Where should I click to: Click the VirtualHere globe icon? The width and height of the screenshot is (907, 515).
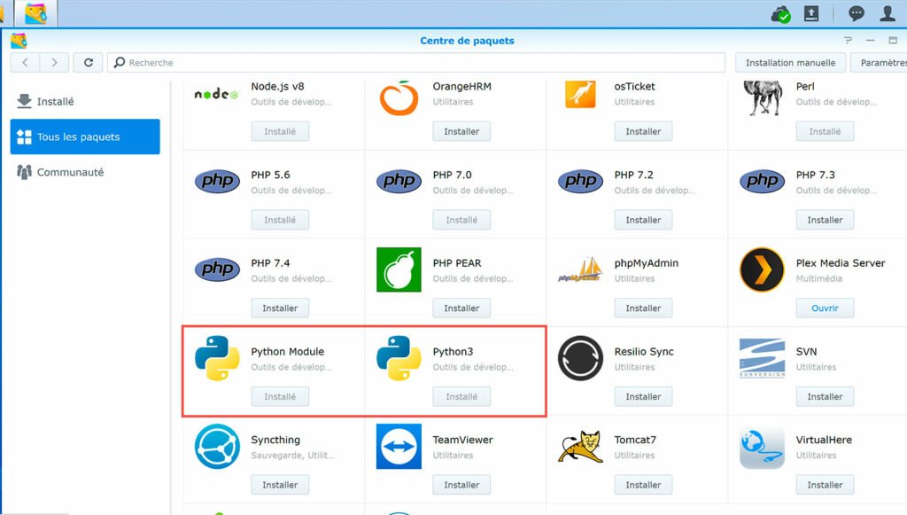[x=763, y=446]
